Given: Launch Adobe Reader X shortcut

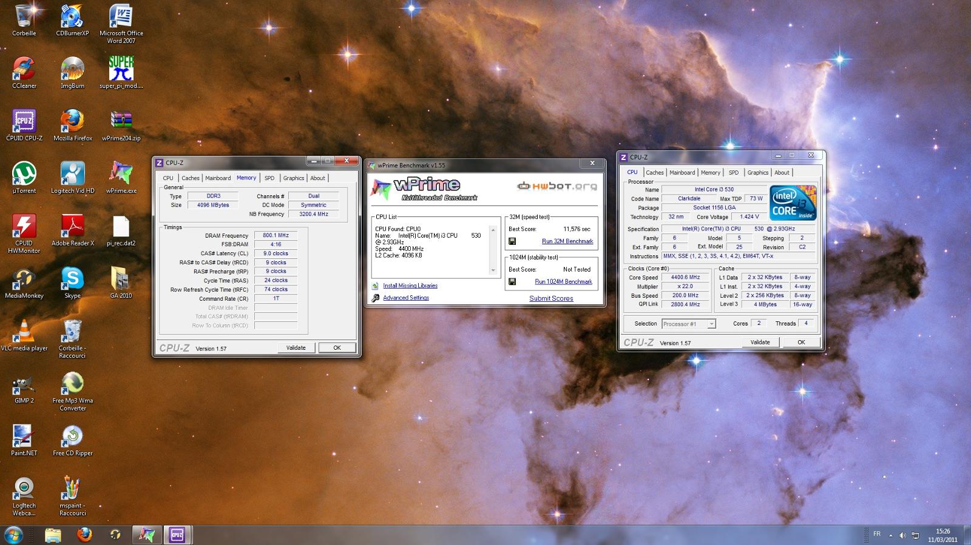Looking at the screenshot, I should click(72, 230).
